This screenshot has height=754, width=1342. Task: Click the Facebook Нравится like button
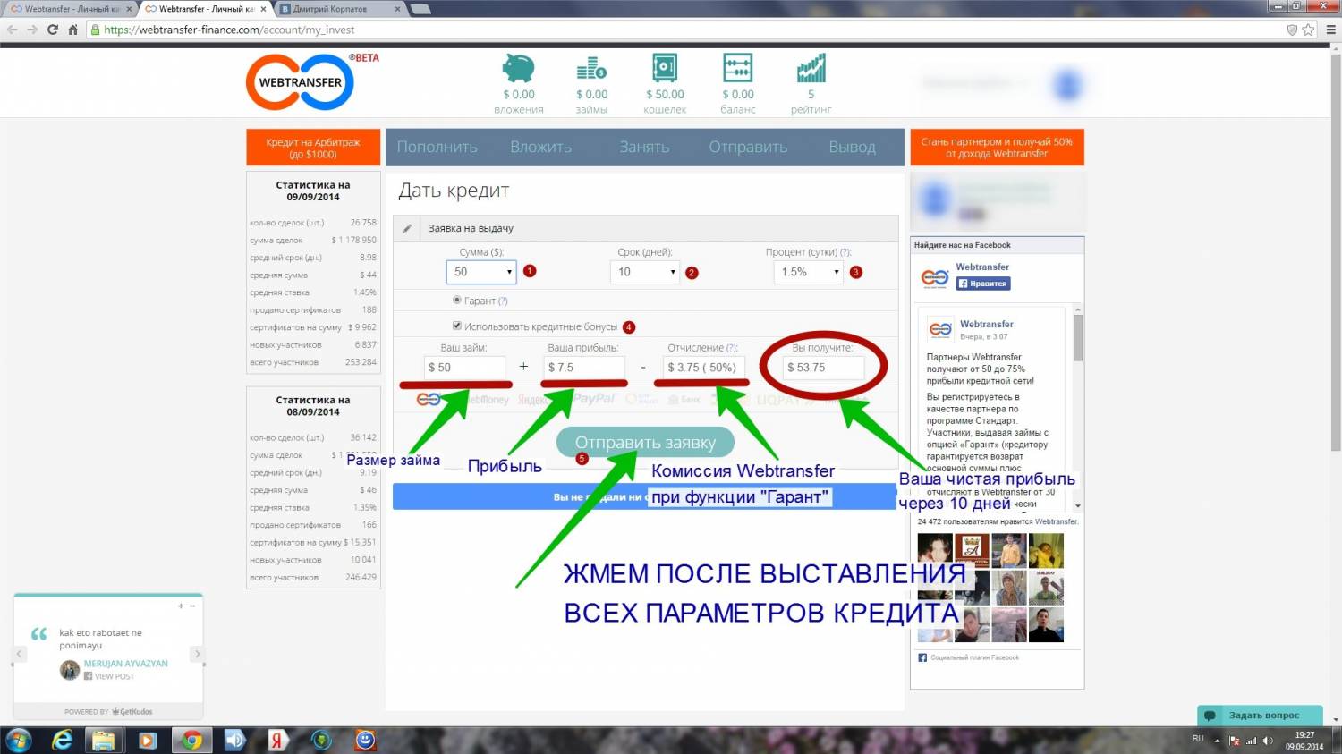click(983, 284)
